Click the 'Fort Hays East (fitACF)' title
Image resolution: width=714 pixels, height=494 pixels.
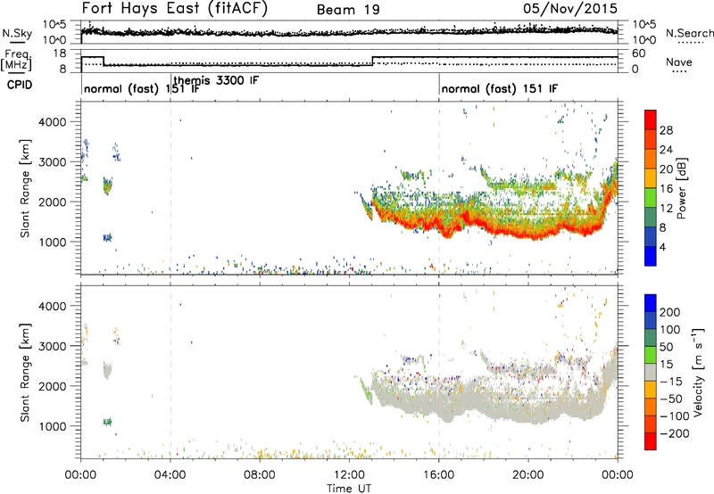[x=174, y=9]
